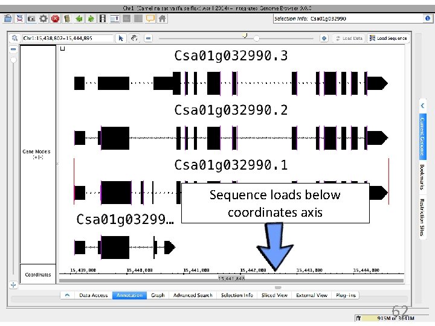Viewport: 435px width, 326px height.
Task: Click the axis label 15,444,000
Action: tap(366, 270)
